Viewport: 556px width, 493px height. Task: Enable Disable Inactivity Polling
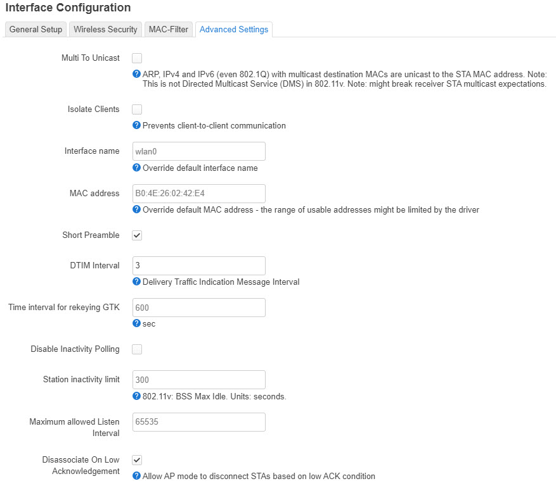[136, 349]
